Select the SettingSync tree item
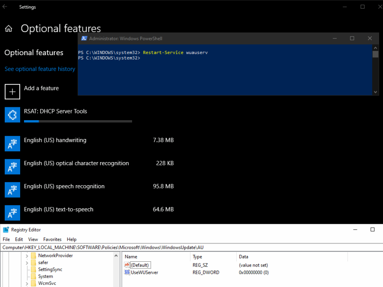The height and width of the screenshot is (287, 383). pyautogui.click(x=50, y=269)
